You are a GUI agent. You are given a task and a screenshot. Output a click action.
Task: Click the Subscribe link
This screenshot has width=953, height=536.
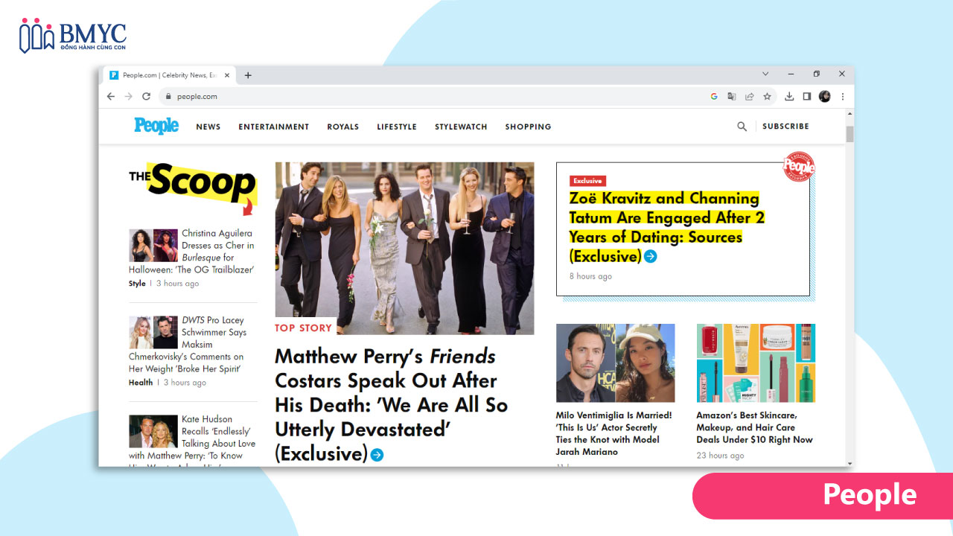[785, 127]
